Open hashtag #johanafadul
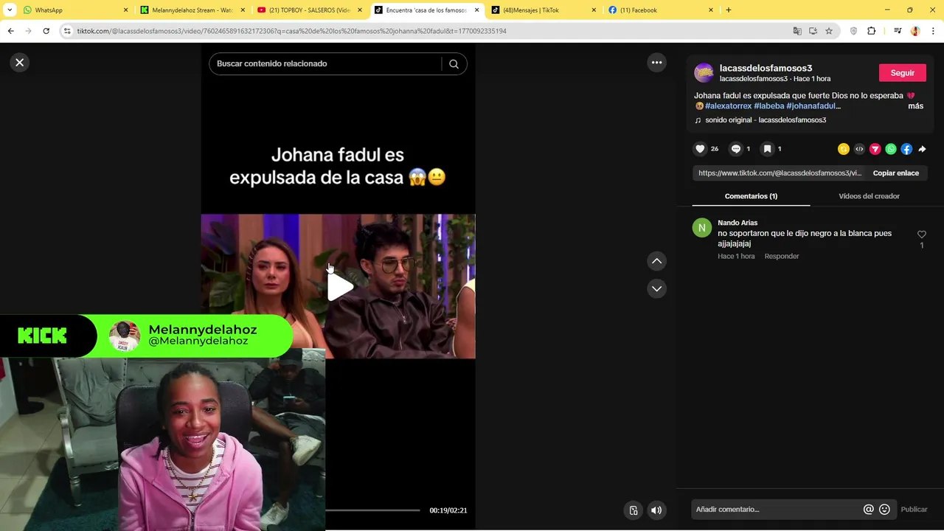Image resolution: width=944 pixels, height=531 pixels. [813, 106]
